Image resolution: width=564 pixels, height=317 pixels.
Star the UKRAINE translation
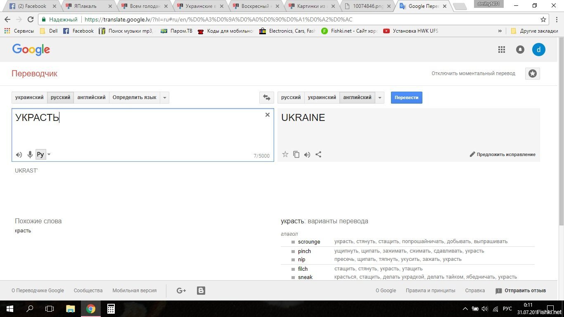pos(285,154)
